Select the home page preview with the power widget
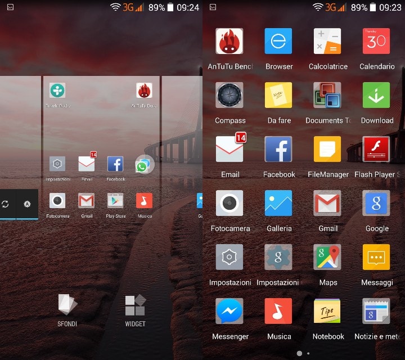Image resolution: width=405 pixels, height=360 pixels. pyautogui.click(x=20, y=148)
